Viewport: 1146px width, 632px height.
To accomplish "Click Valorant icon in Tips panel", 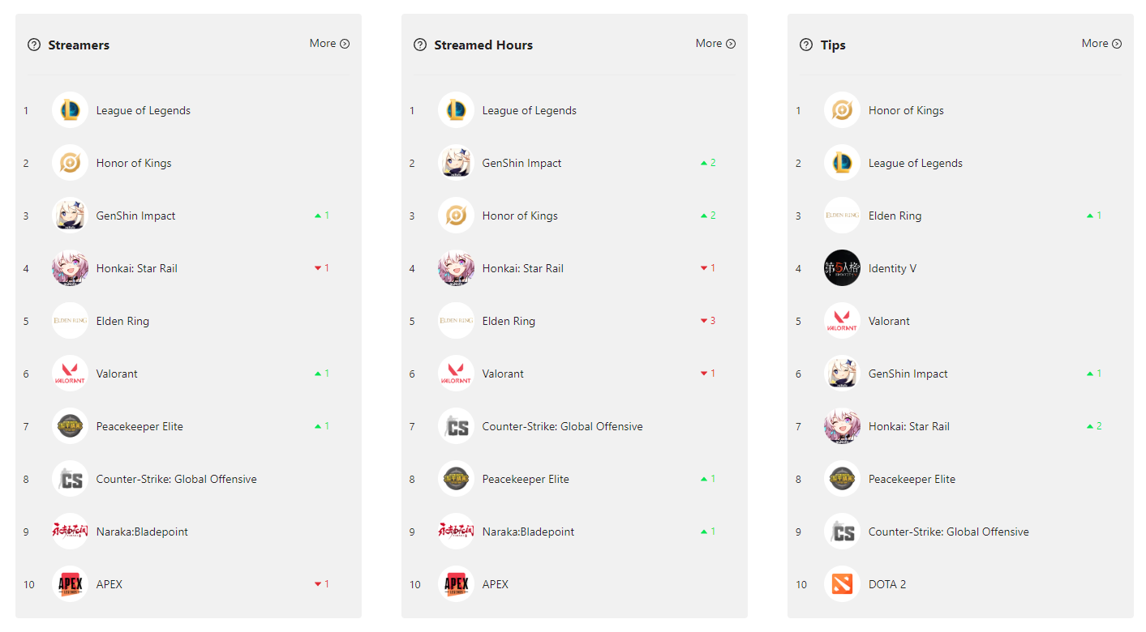I will click(x=842, y=321).
